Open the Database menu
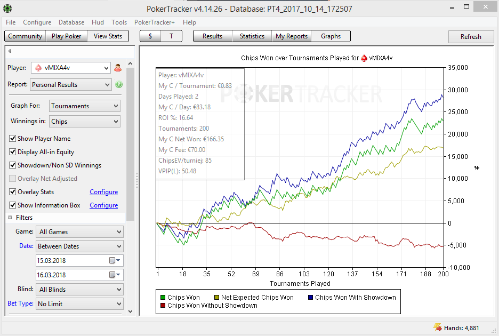This screenshot has height=336, width=499. pos(71,22)
